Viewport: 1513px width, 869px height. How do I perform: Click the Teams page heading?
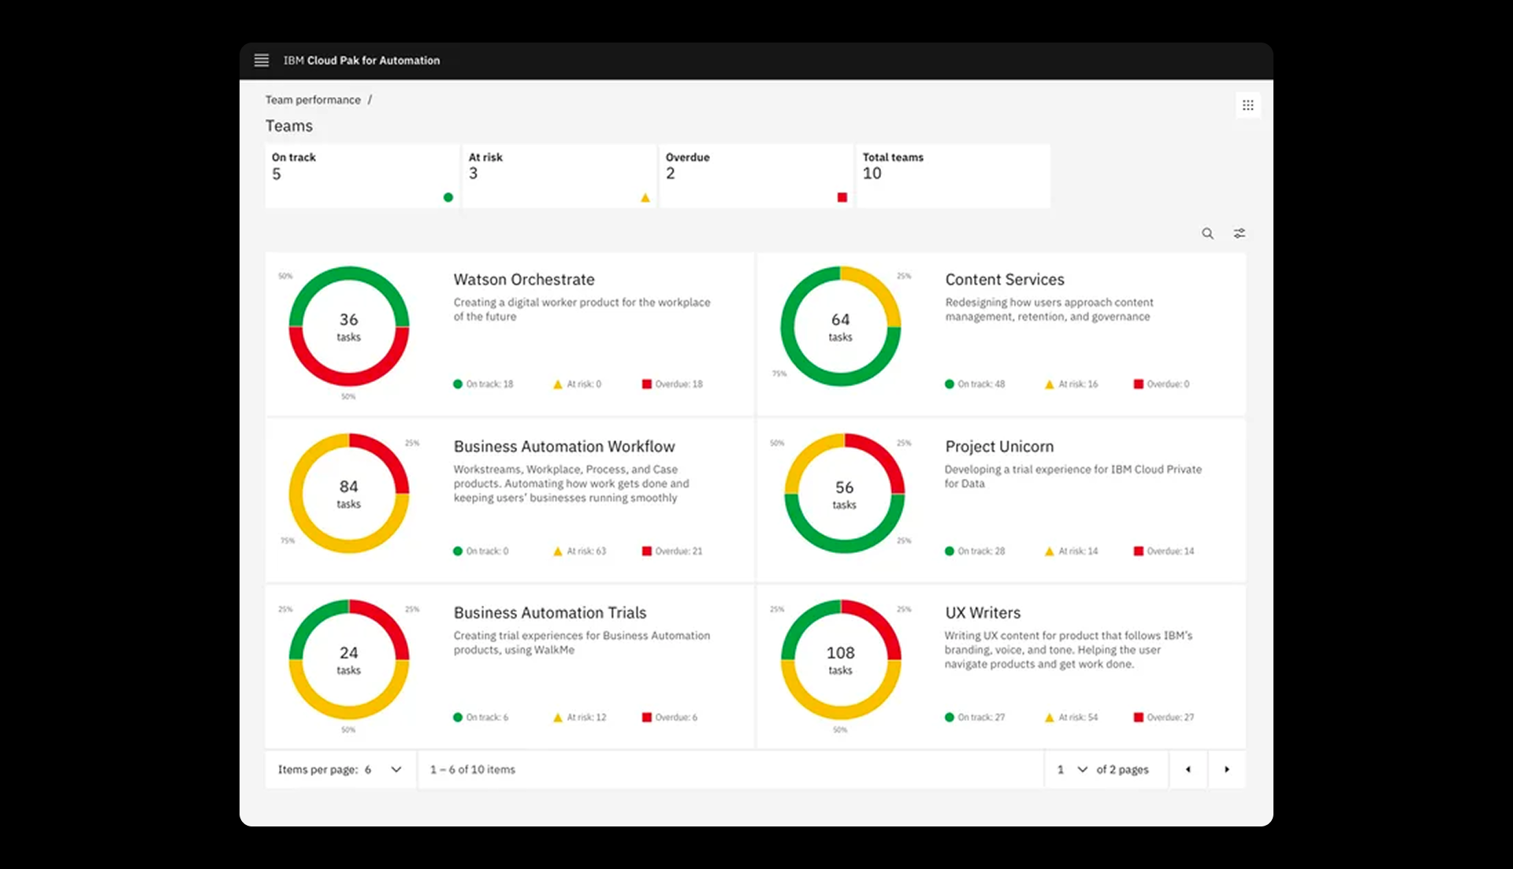(289, 126)
